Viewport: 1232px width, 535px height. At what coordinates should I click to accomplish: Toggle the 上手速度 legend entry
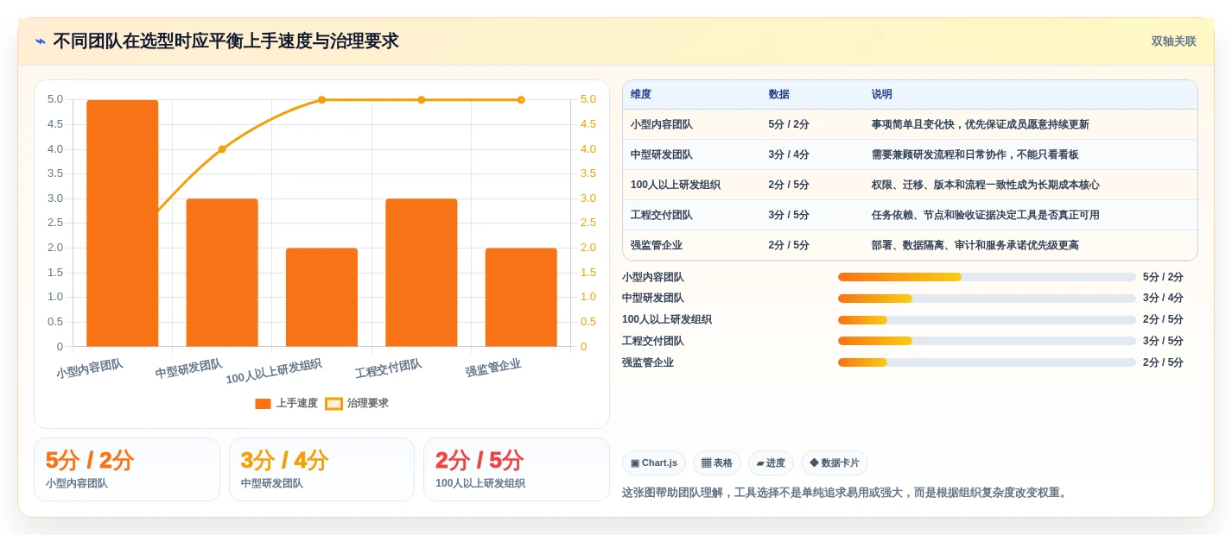click(x=287, y=403)
